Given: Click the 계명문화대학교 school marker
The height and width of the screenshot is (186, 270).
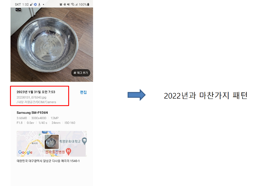Looking at the screenshot, I should click(84, 141).
